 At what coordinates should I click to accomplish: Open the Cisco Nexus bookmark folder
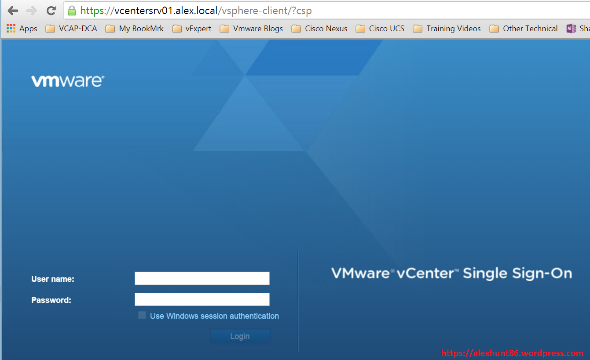[320, 29]
